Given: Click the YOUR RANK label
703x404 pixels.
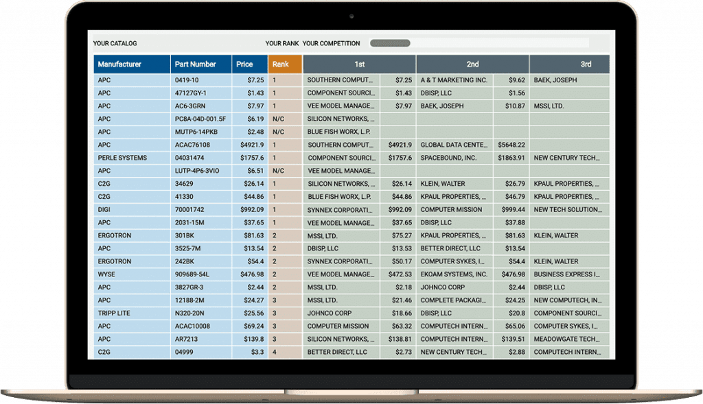Looking at the screenshot, I should pyautogui.click(x=282, y=43).
